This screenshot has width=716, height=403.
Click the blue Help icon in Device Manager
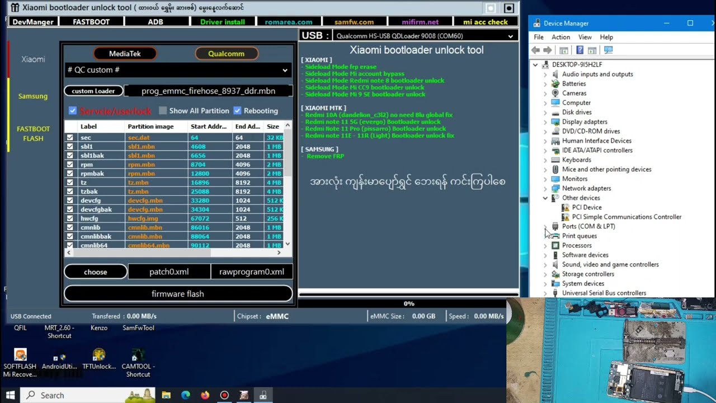tap(580, 50)
